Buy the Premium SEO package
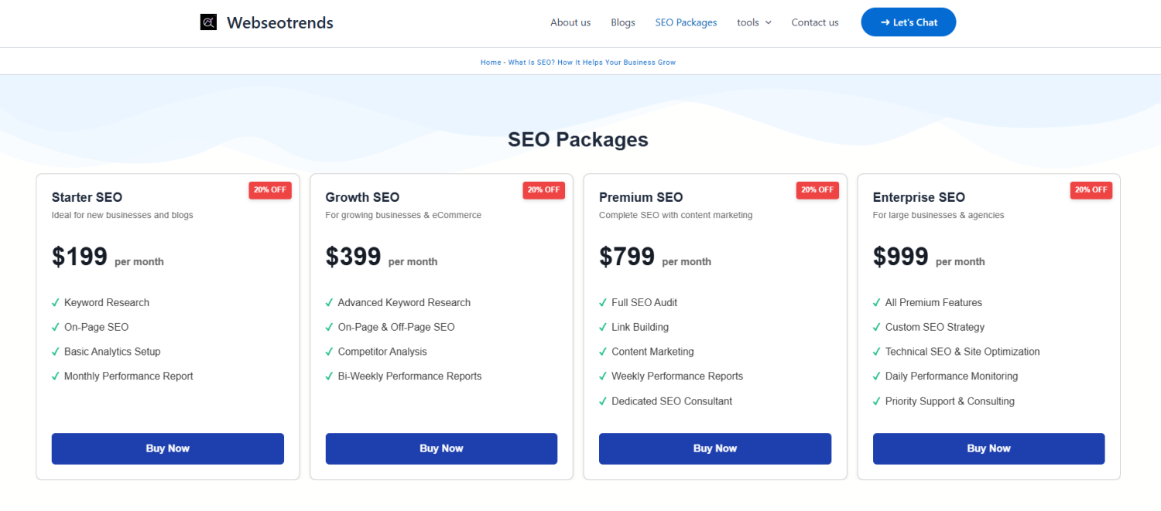 click(715, 448)
